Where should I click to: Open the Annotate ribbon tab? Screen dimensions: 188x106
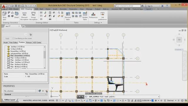click(63, 9)
